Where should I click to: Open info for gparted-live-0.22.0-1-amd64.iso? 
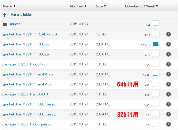click(168, 74)
